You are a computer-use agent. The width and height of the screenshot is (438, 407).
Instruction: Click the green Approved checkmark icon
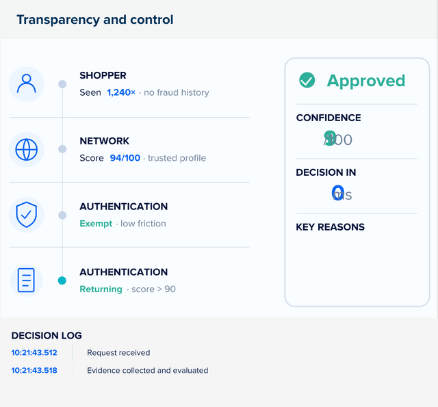click(307, 80)
